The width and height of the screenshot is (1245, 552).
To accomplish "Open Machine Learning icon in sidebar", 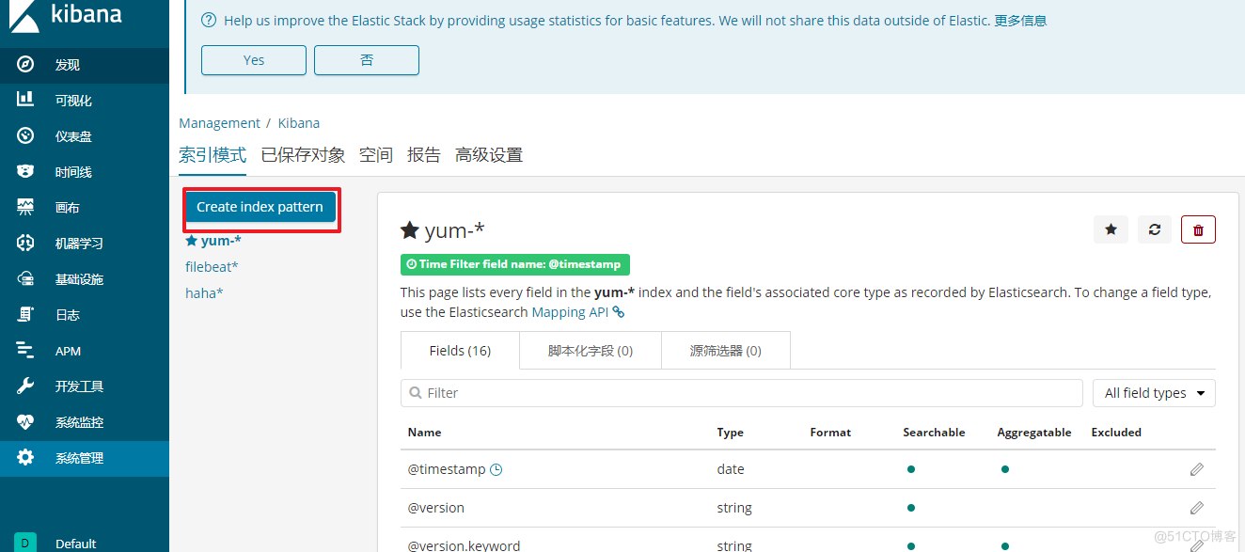I will pyautogui.click(x=25, y=243).
